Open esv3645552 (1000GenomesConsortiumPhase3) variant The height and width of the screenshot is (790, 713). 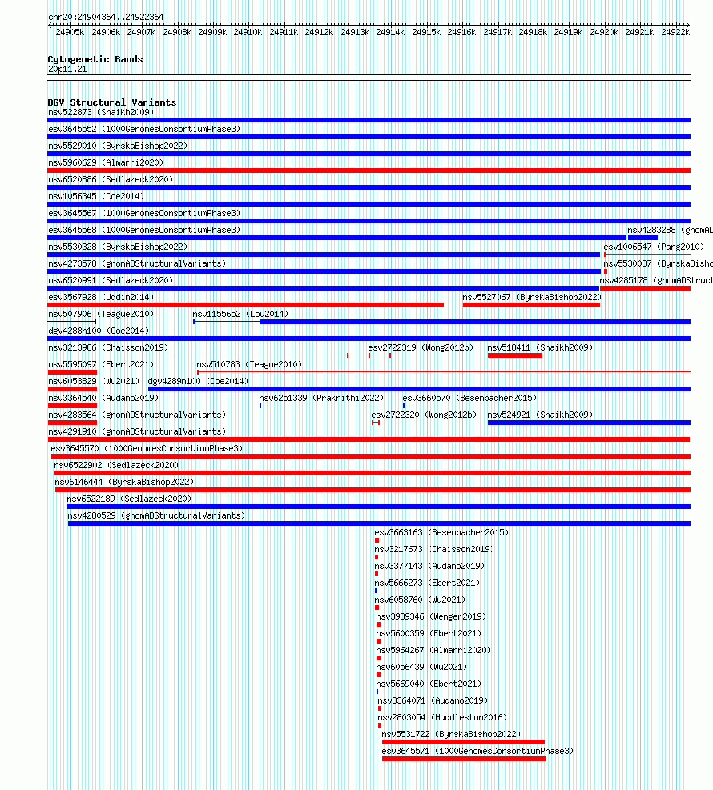(x=144, y=129)
